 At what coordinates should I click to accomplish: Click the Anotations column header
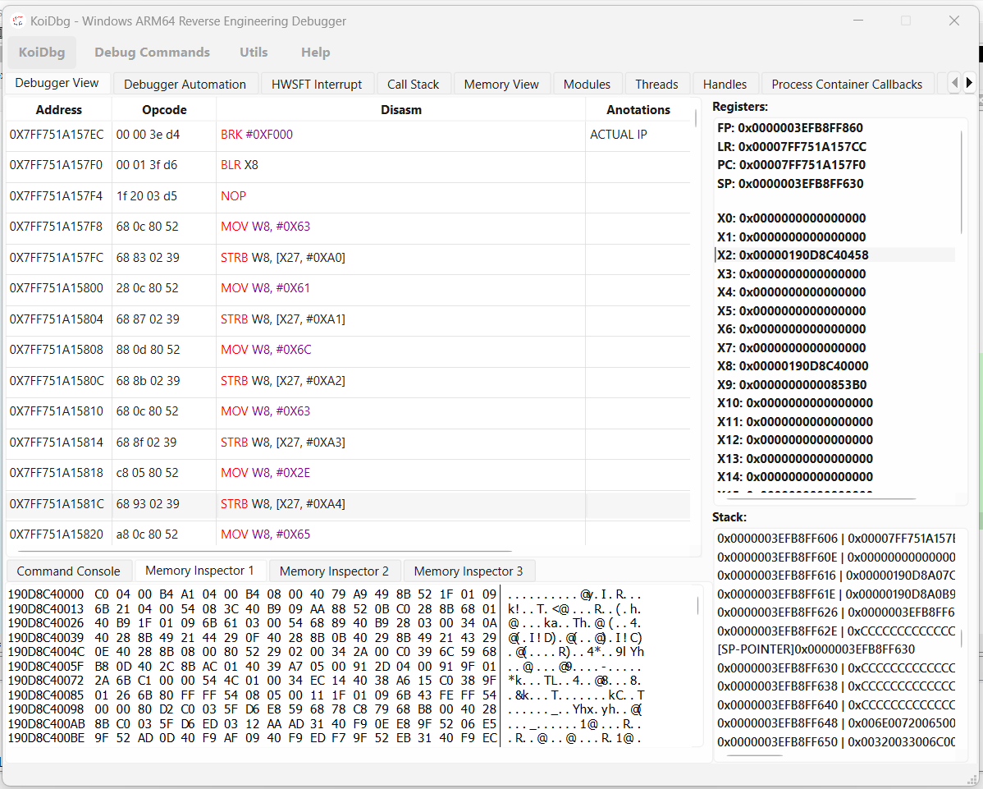coord(638,110)
